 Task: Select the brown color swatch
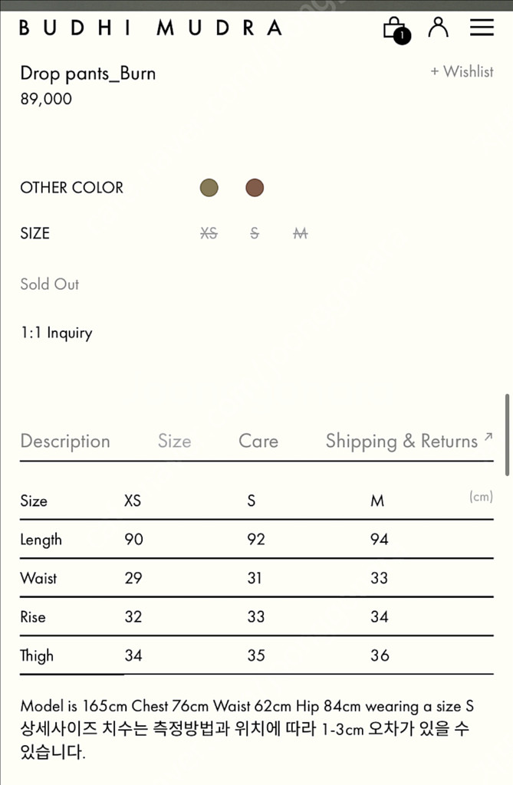click(255, 188)
